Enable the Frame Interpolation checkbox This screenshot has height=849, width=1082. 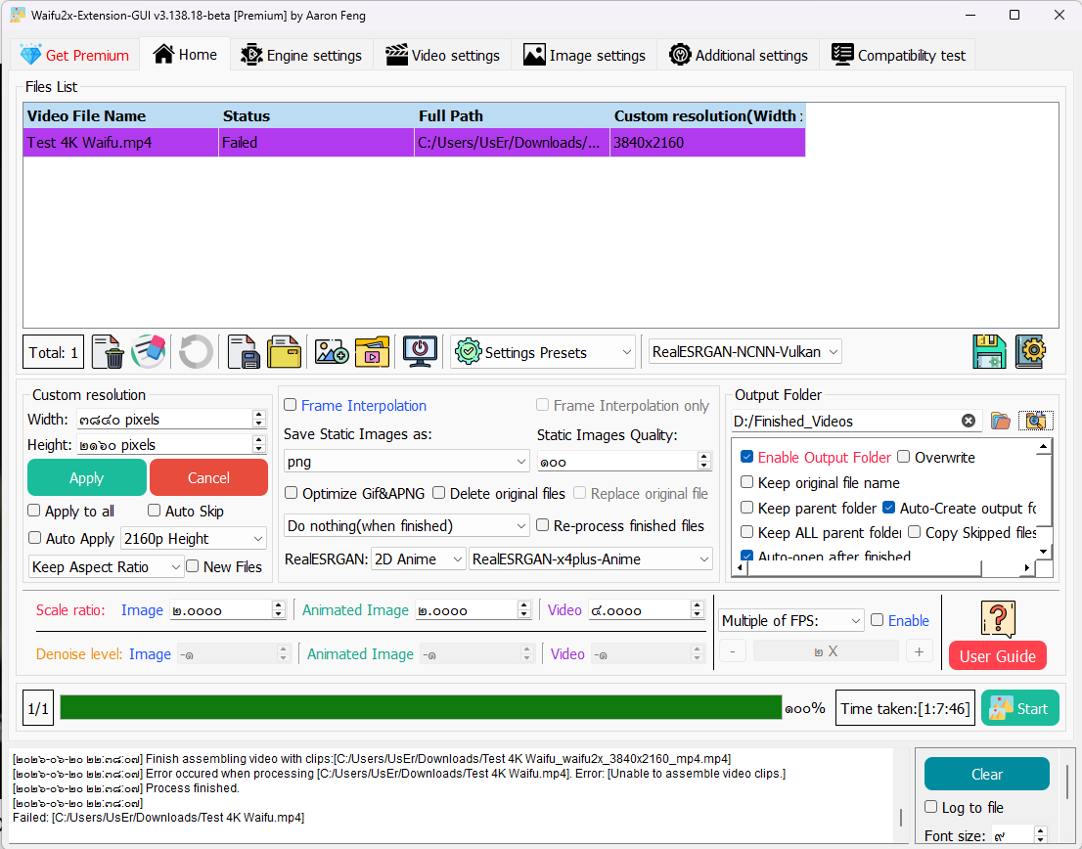click(291, 405)
